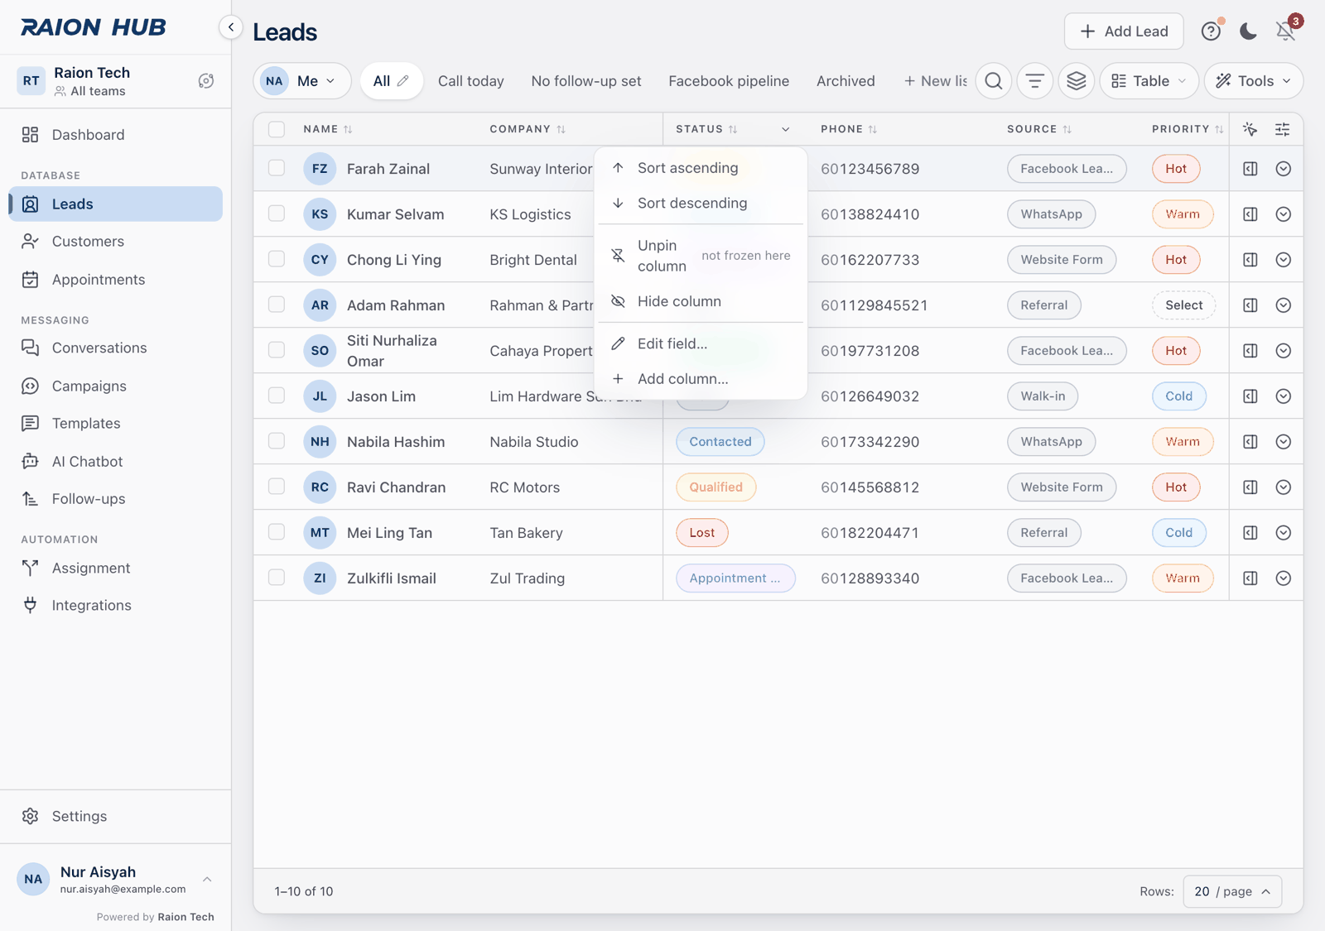Go to AI Chatbot in the sidebar
Image resolution: width=1325 pixels, height=931 pixels.
116,462
